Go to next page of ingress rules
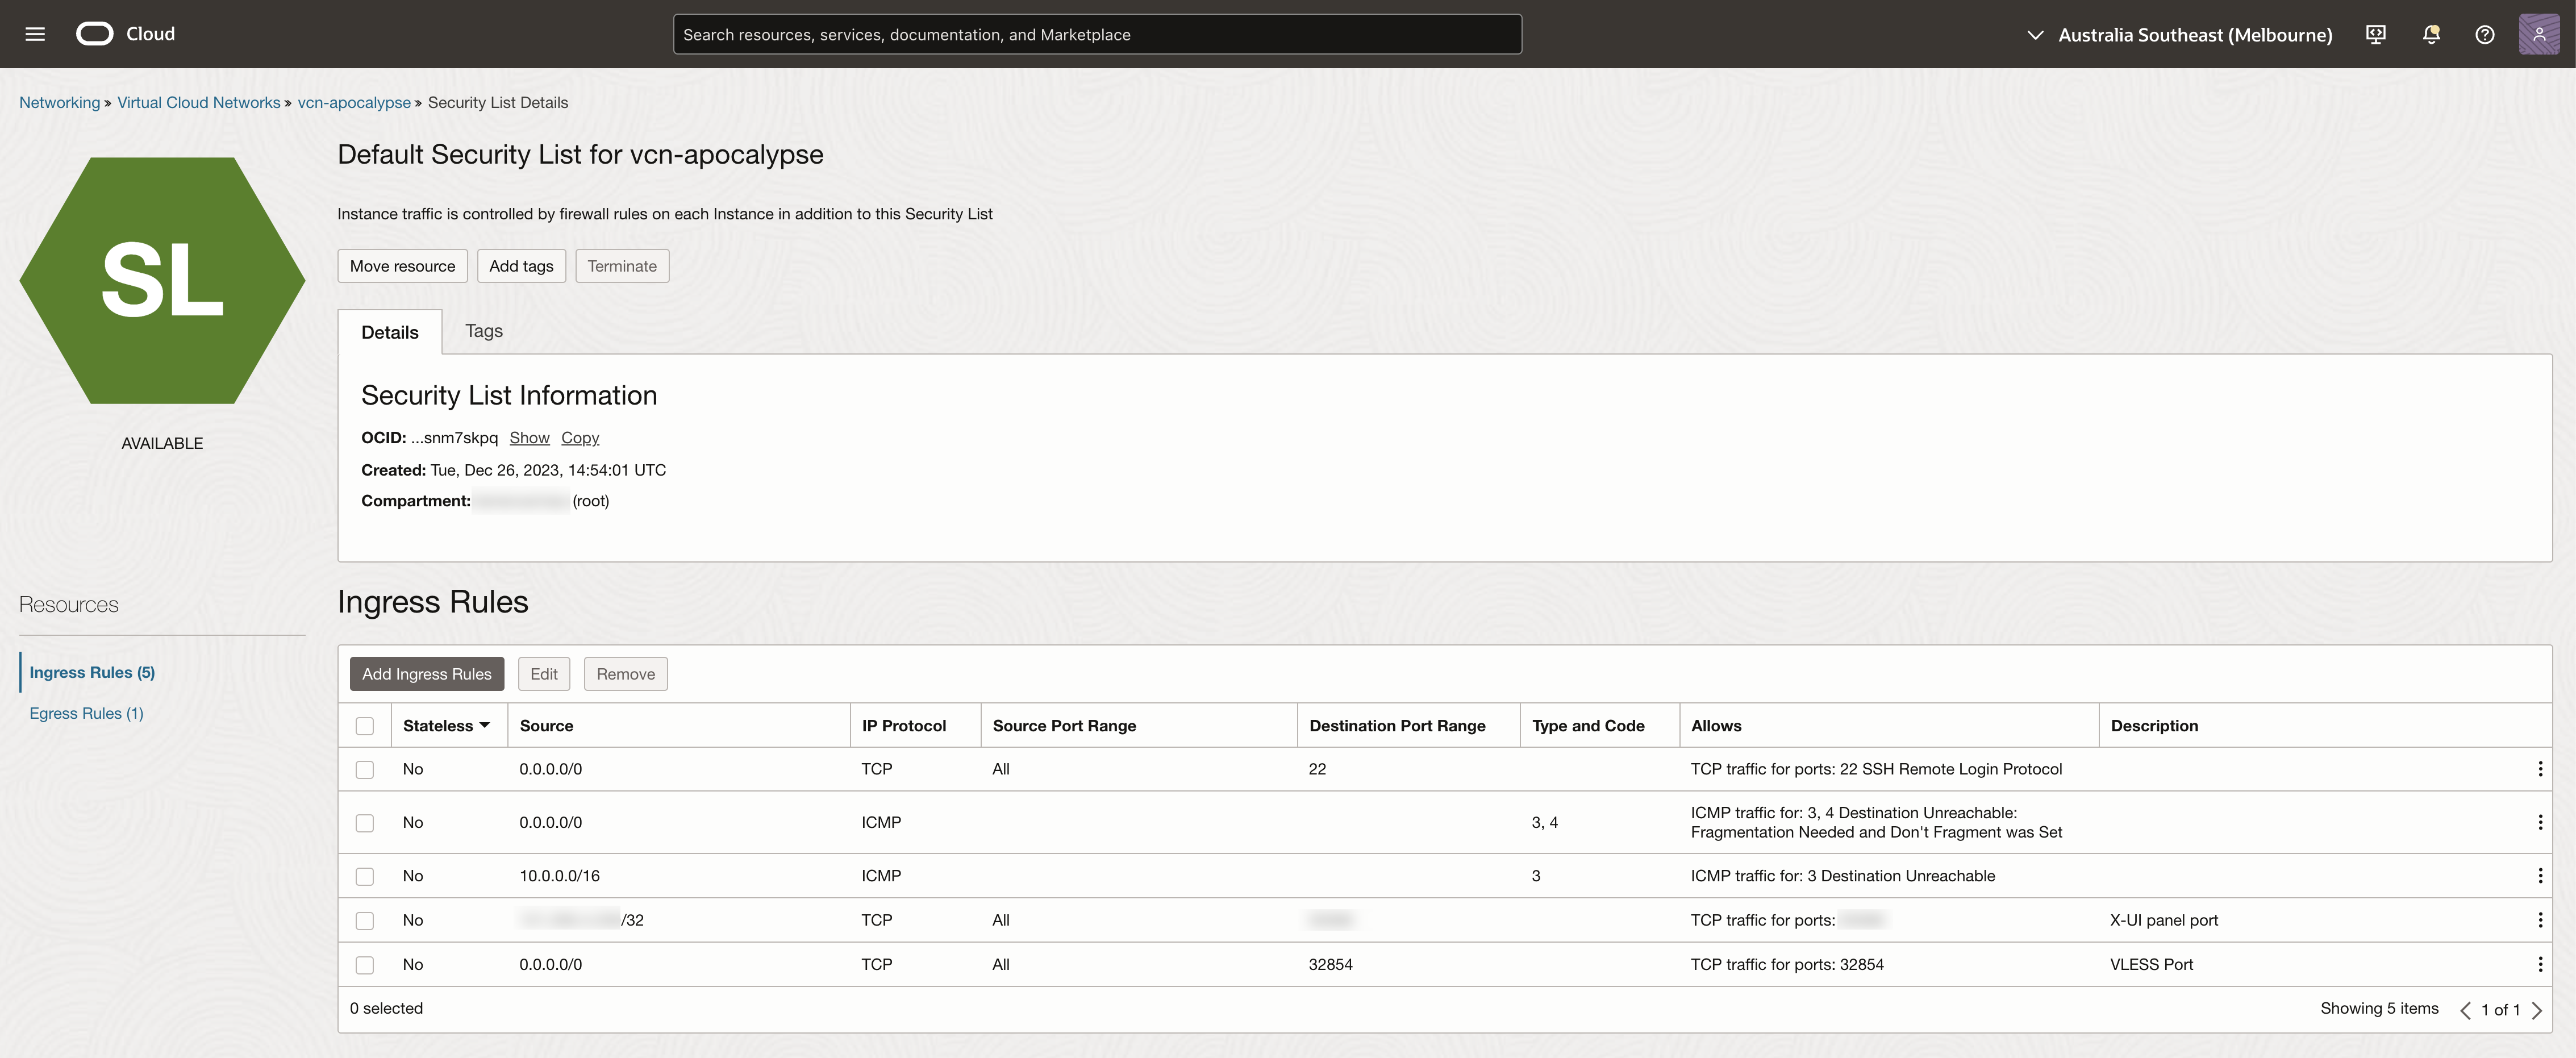The height and width of the screenshot is (1058, 2576). (x=2536, y=1010)
